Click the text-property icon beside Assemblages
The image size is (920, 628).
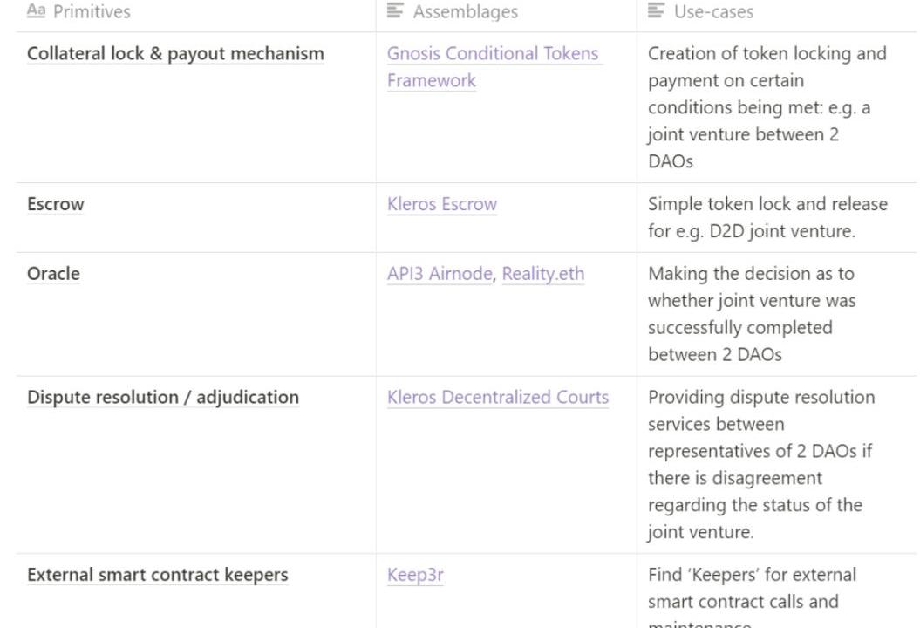[x=395, y=10]
